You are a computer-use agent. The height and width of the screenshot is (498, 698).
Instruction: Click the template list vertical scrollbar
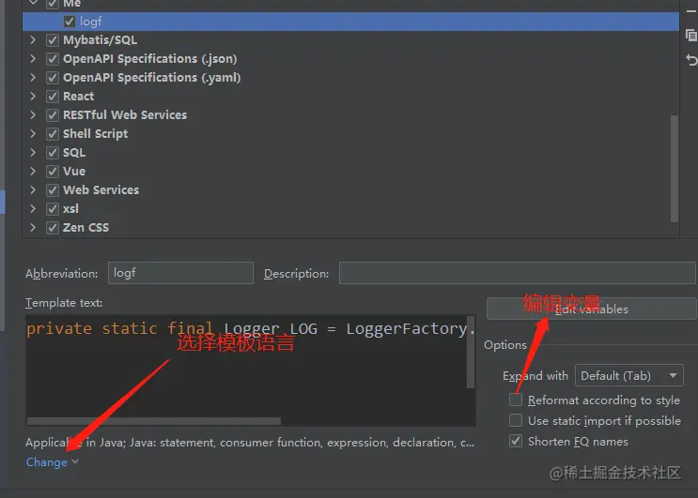coord(675,169)
